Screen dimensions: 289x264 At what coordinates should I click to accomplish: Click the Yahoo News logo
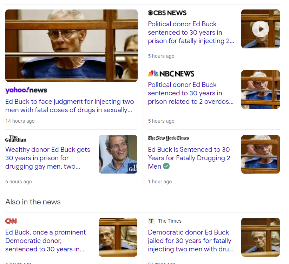tap(26, 90)
